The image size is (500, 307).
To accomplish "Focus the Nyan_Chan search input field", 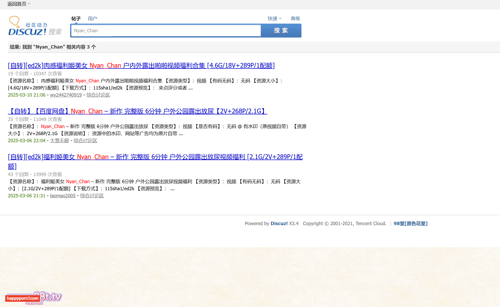I will coord(166,31).
